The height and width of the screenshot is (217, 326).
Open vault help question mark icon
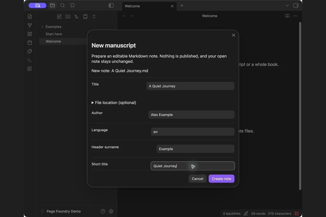click(103, 211)
